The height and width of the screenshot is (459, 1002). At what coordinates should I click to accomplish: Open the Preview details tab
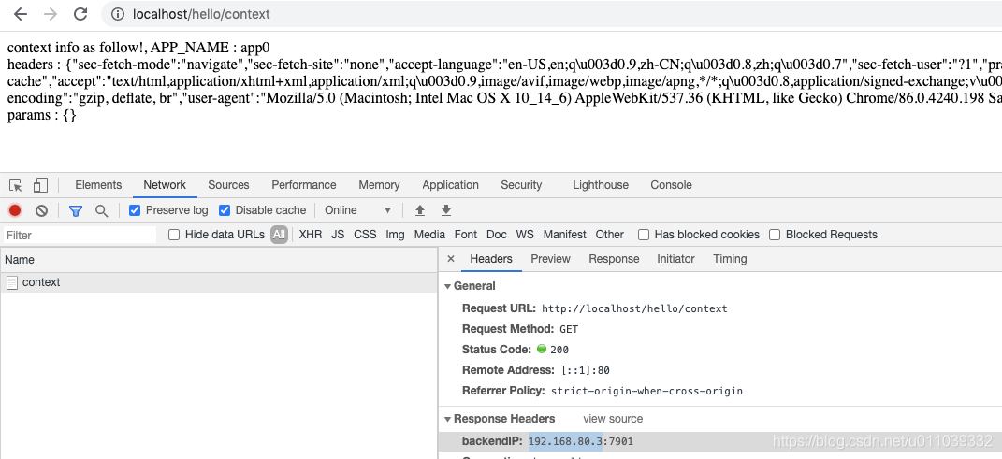[550, 259]
